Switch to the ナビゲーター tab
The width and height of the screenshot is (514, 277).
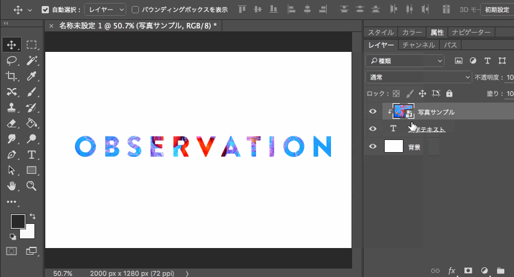pyautogui.click(x=471, y=33)
